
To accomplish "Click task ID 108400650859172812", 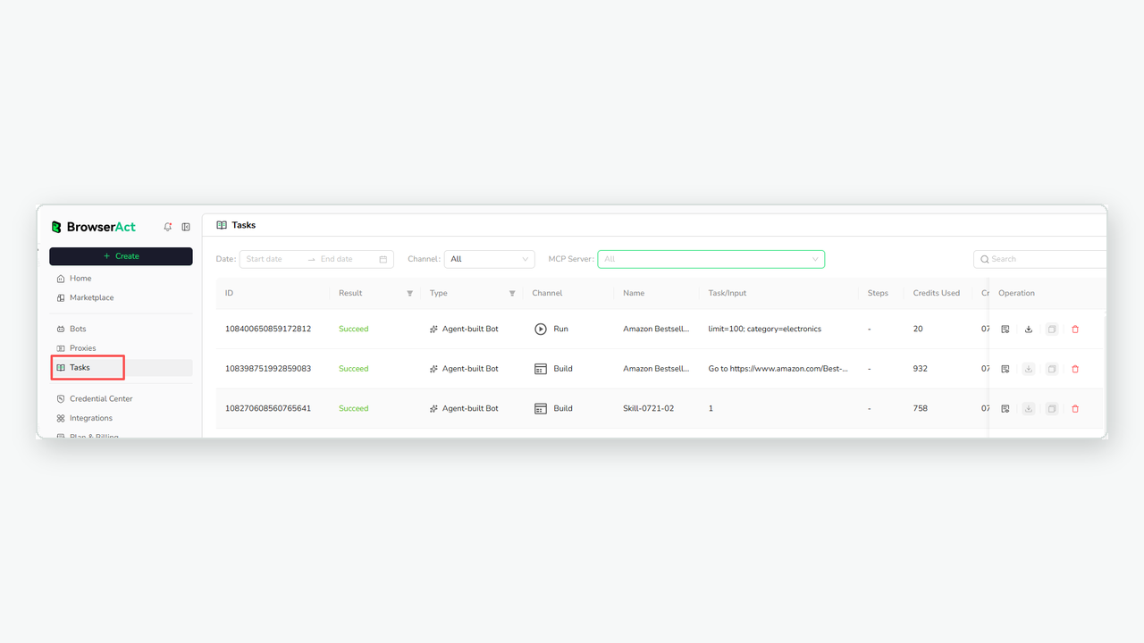I will (x=268, y=330).
